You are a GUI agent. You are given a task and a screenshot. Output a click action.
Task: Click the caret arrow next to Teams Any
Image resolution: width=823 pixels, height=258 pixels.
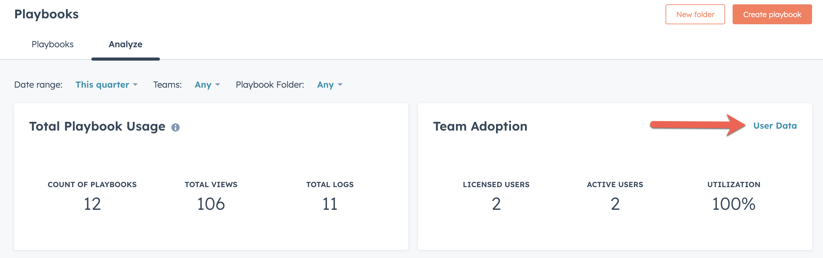tap(218, 85)
